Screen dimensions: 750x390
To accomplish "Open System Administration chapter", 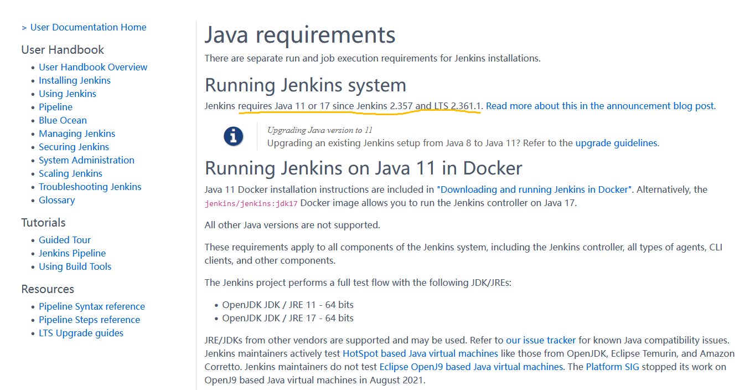I will coord(86,160).
